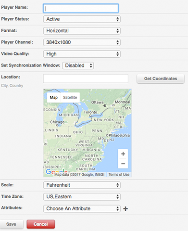Click the red Cancel button
This screenshot has height=231, width=188.
click(x=41, y=224)
